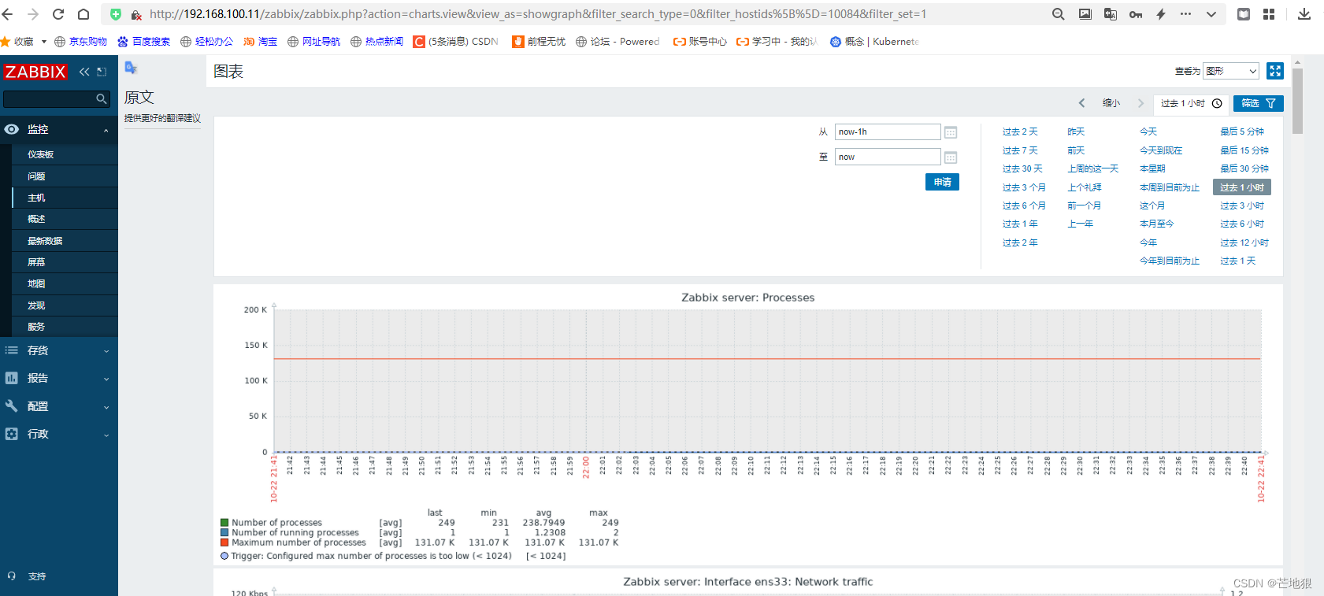The width and height of the screenshot is (1324, 596).
Task: Open 地图 maps menu item
Action: point(65,283)
